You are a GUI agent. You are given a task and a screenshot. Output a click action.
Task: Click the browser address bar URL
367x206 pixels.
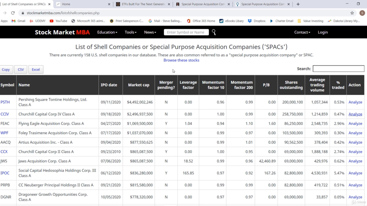(x=63, y=13)
